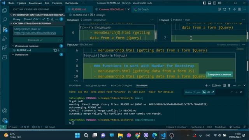The image size is (249, 140).
Task: Open Windows Start menu
Action: click(x=77, y=135)
